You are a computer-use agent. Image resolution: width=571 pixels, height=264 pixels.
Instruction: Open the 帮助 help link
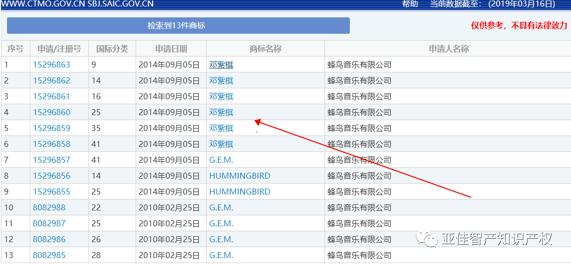pos(409,4)
